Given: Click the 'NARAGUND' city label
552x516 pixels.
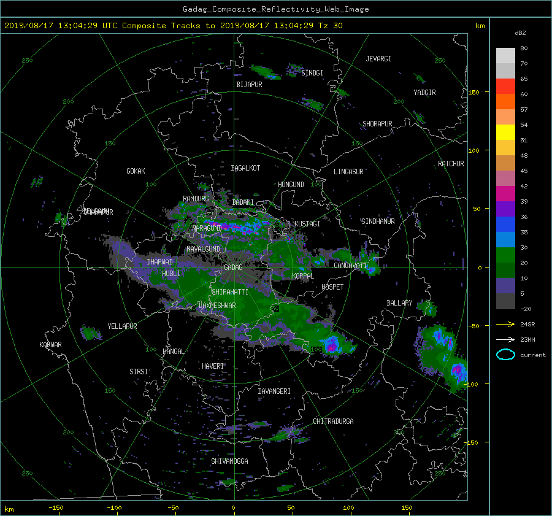Looking at the screenshot, I should click(x=207, y=228).
